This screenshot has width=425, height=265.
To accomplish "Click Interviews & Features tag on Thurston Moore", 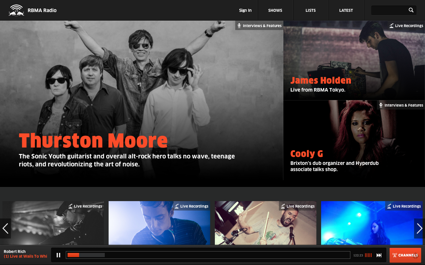I will point(259,26).
